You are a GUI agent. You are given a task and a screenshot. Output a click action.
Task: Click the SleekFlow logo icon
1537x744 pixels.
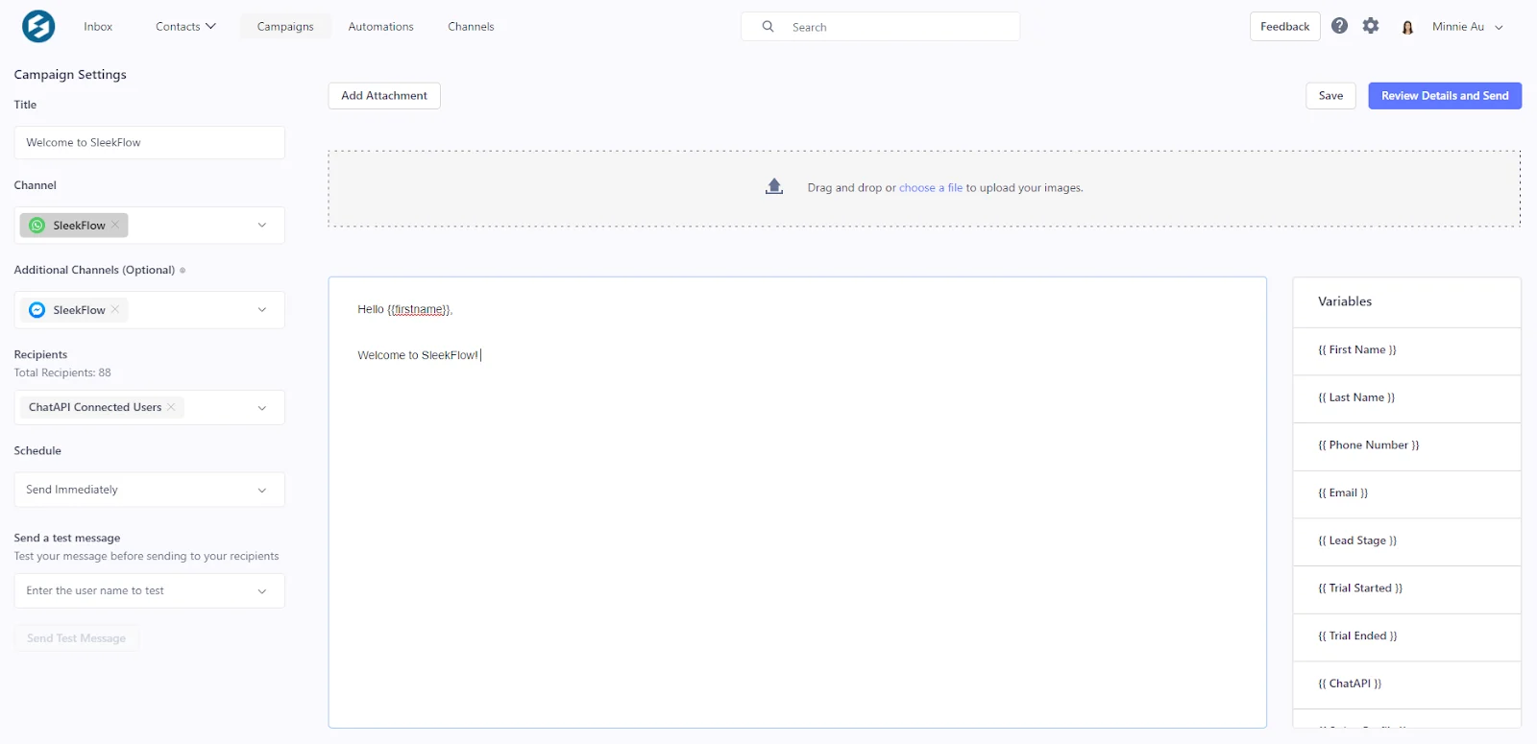pyautogui.click(x=38, y=26)
